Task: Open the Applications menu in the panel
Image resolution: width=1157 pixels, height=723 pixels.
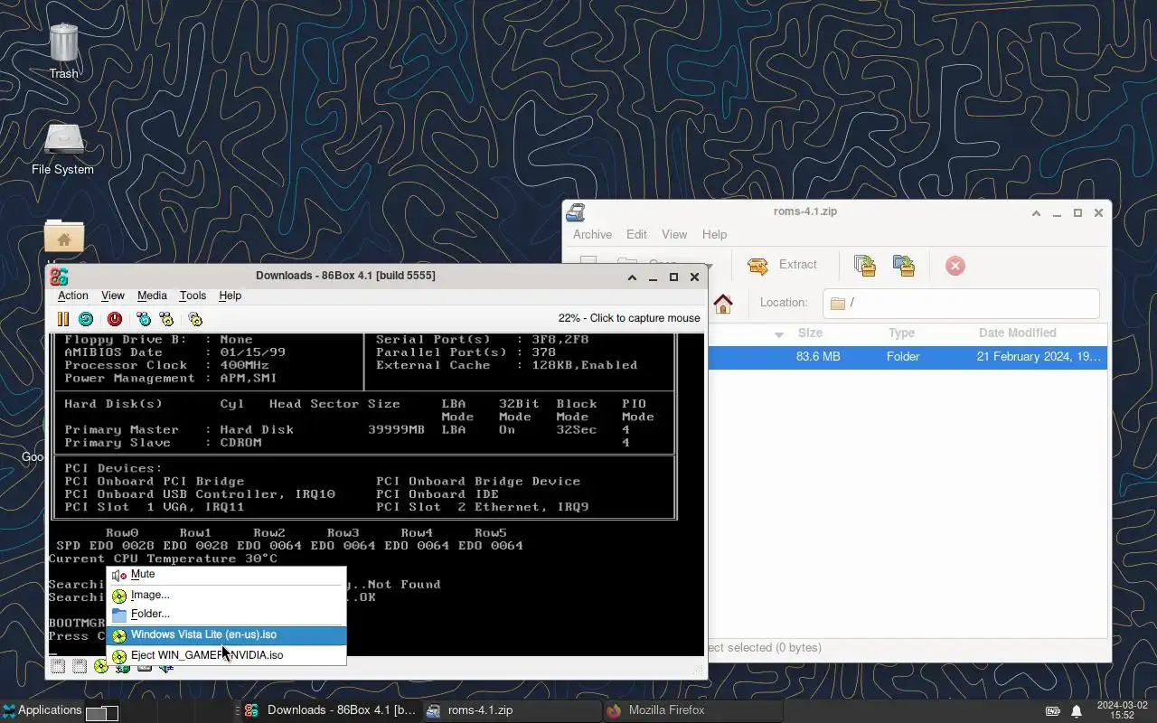Action: click(x=42, y=710)
